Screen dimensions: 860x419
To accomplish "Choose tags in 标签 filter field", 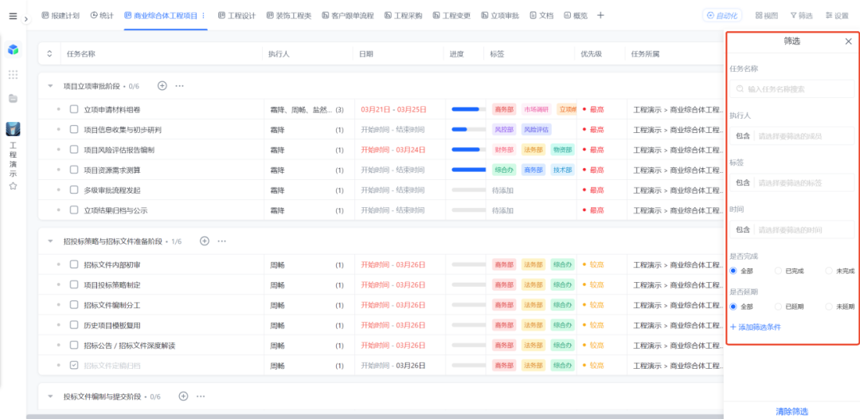I will click(x=803, y=182).
